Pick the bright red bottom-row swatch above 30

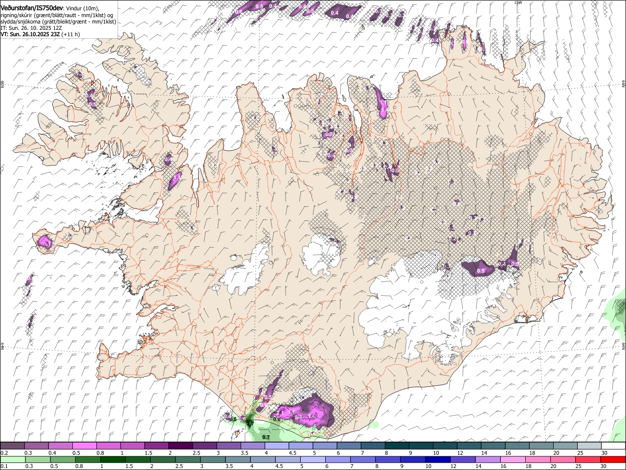613,459
